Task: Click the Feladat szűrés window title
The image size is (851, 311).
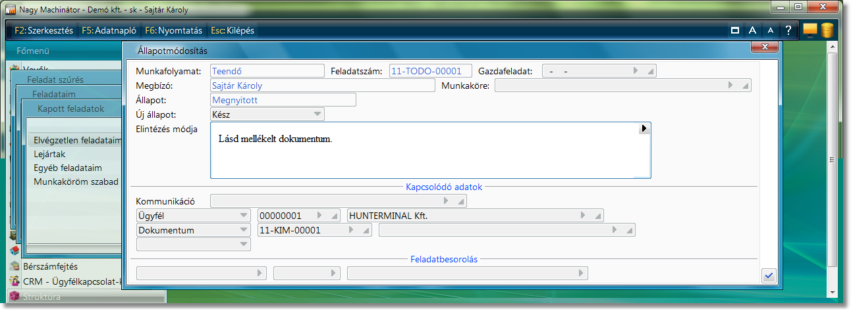Action: [x=55, y=80]
